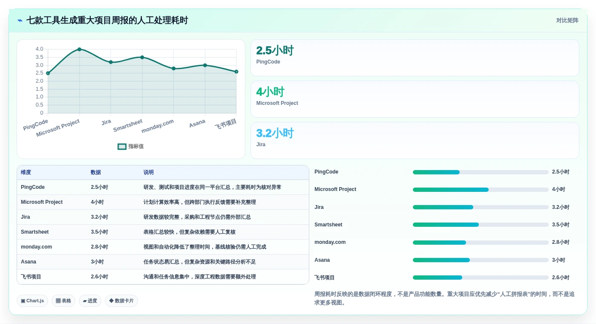The image size is (596, 324).
Task: Click the description 任务状态易汇总，但复杂资源和关键路径分析不足
Action: pyautogui.click(x=200, y=262)
